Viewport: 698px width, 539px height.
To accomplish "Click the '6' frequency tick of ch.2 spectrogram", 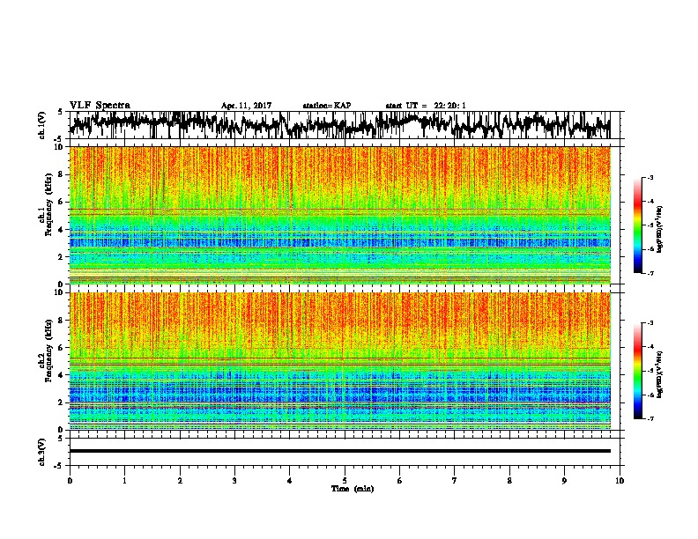I will coord(63,348).
